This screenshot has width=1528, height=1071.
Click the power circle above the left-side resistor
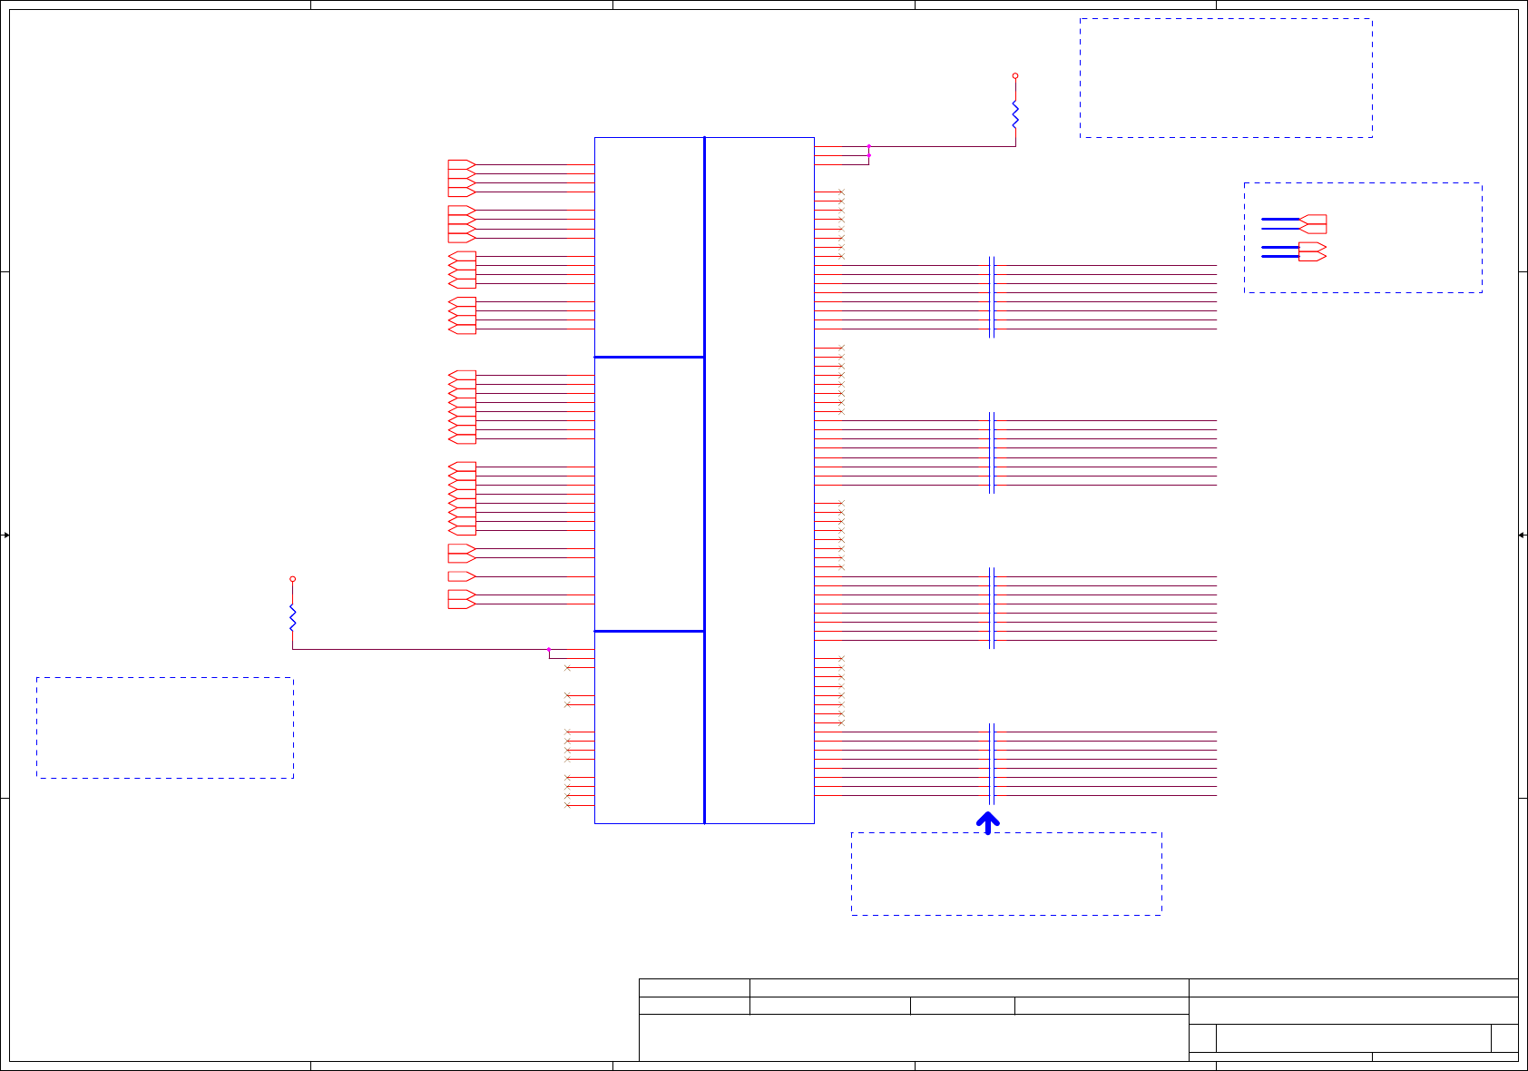pos(292,579)
